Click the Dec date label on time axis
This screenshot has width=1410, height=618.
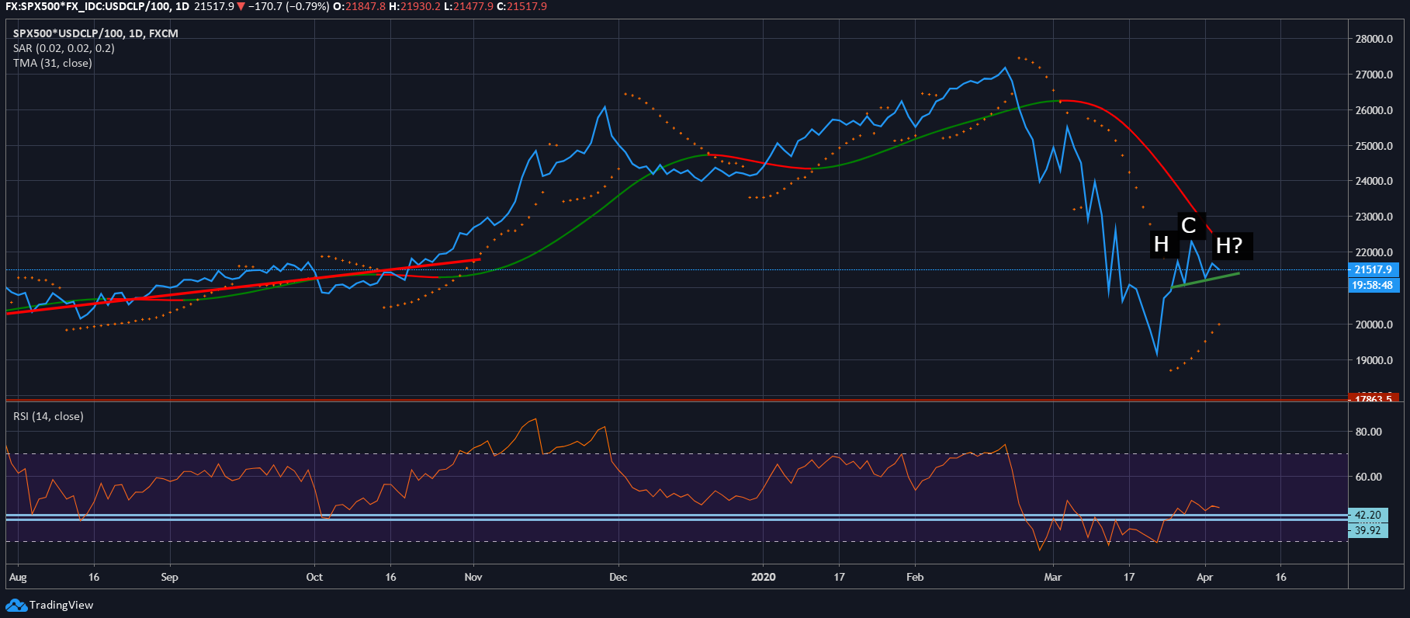tap(618, 577)
